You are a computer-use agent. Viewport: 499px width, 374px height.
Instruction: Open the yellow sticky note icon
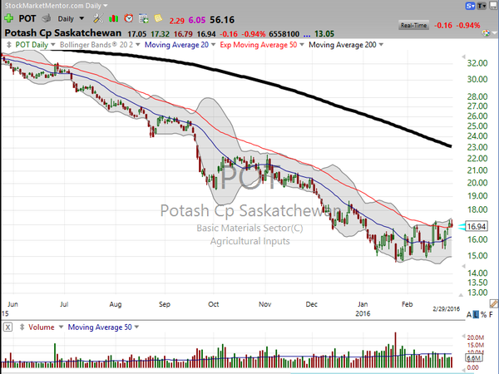(158, 18)
